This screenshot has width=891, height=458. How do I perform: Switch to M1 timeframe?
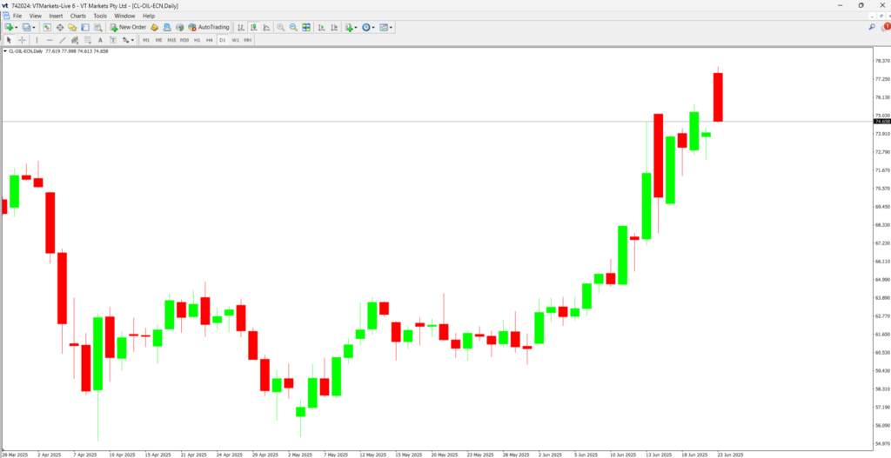coord(146,40)
